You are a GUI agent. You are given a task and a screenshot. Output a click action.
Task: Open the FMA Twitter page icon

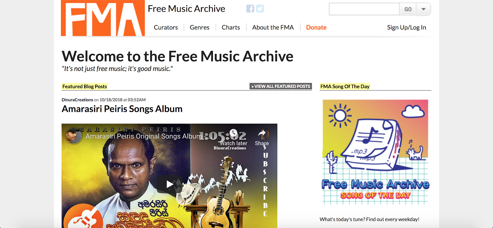tap(260, 9)
